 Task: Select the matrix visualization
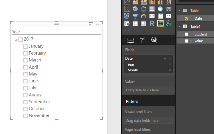(144, 23)
